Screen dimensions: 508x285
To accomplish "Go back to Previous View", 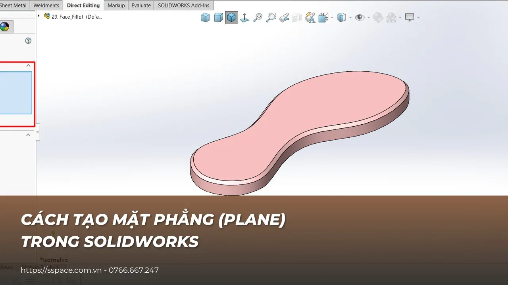I will click(x=284, y=17).
